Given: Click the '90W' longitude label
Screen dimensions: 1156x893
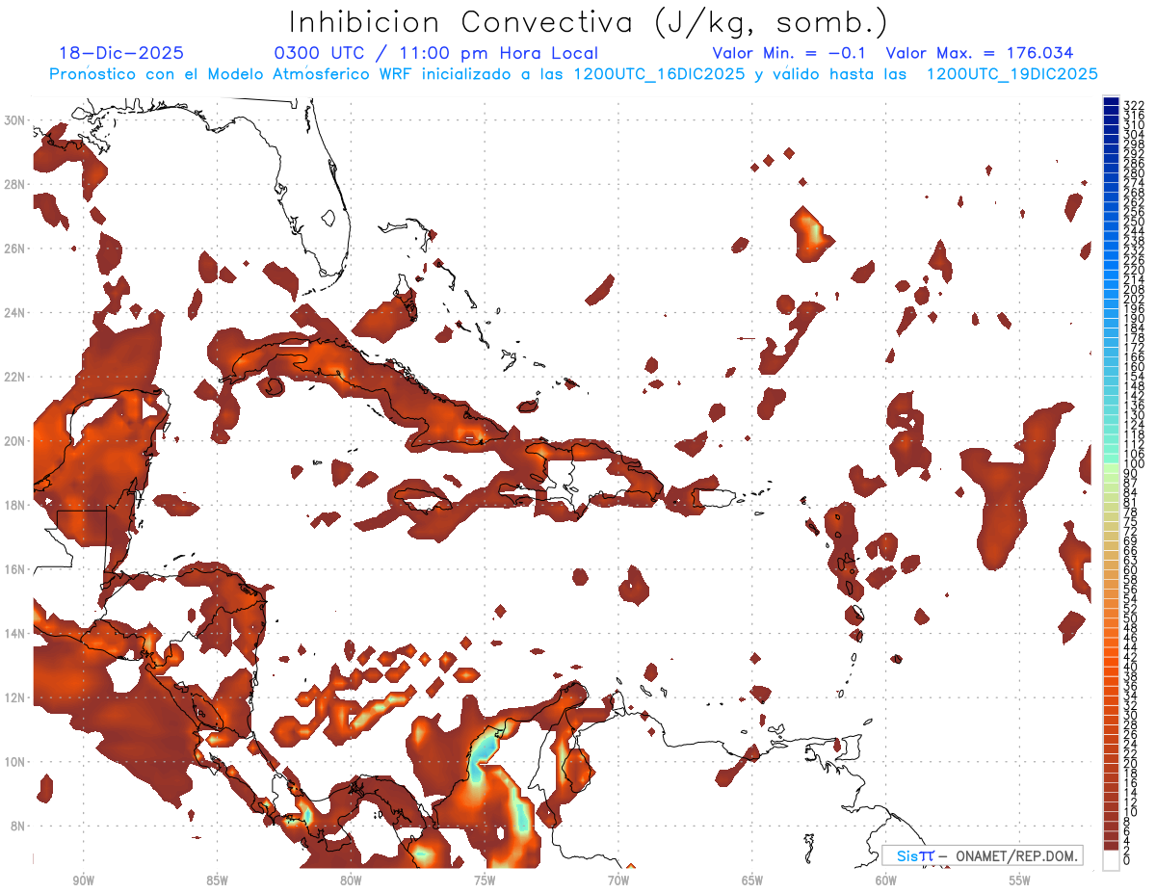Looking at the screenshot, I should coord(83,881).
